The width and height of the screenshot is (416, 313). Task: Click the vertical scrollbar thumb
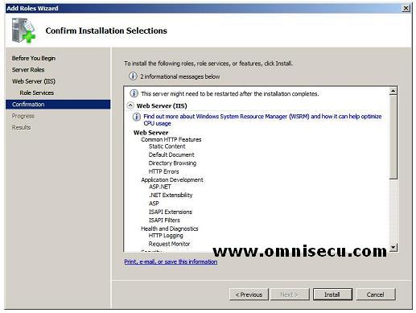393,137
